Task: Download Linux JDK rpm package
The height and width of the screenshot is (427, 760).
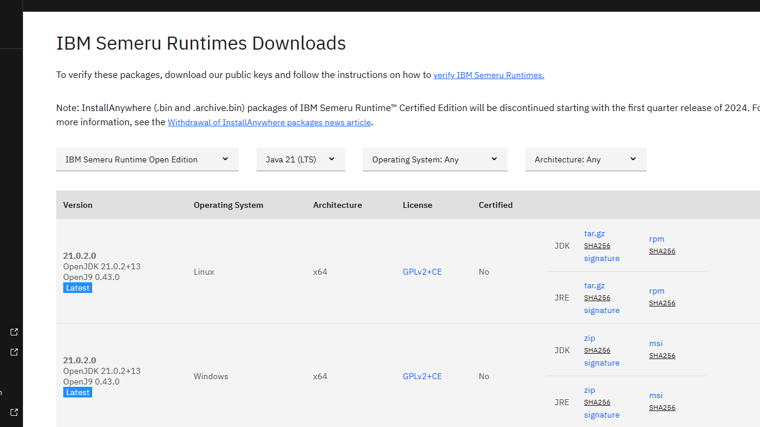Action: [x=657, y=239]
